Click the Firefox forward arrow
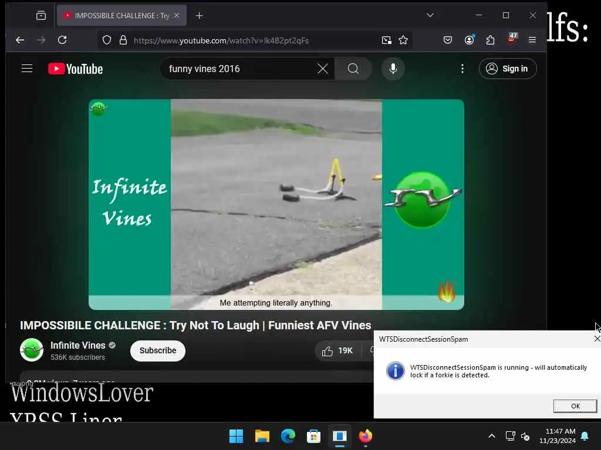The image size is (601, 450). pyautogui.click(x=40, y=40)
